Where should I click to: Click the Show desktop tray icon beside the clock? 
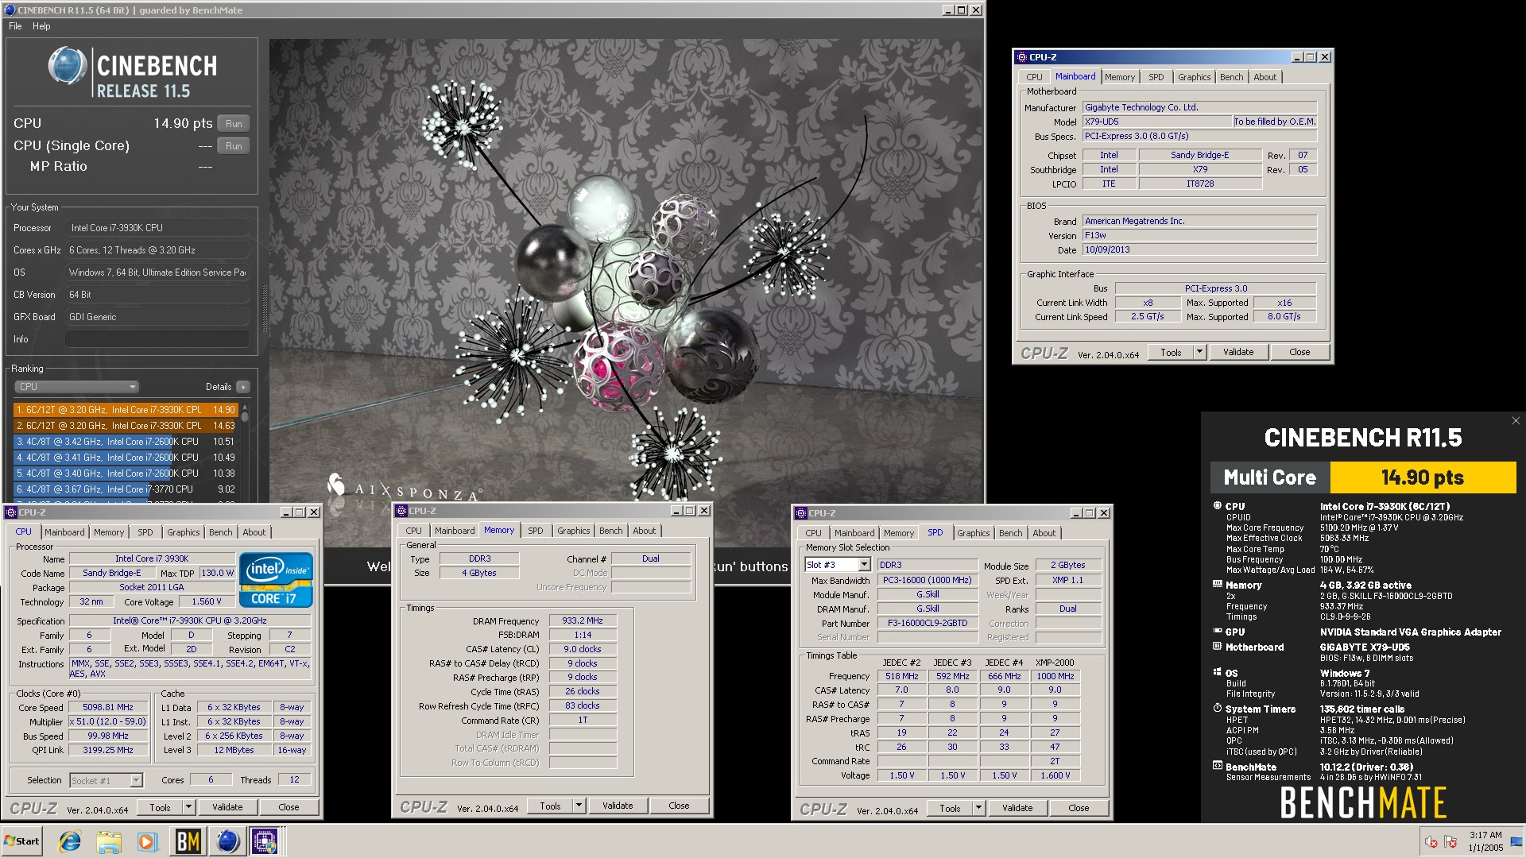[x=1516, y=842]
